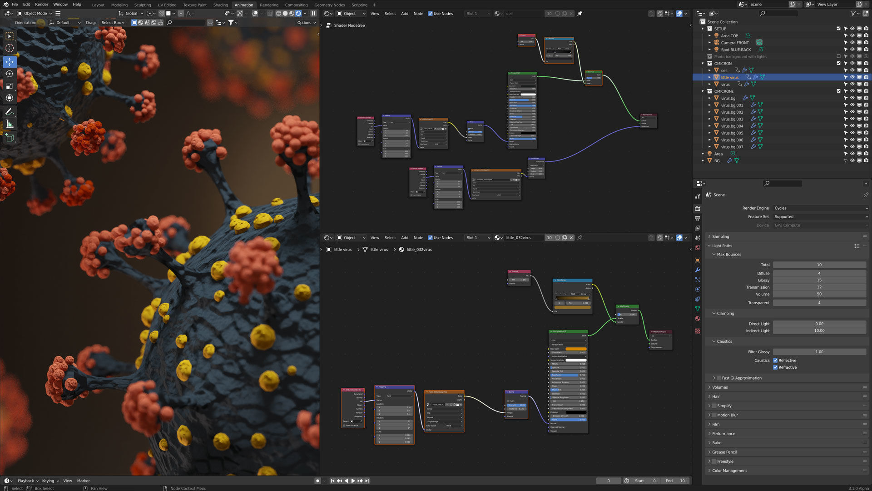Open Light Paths presets list icon

pos(857,246)
